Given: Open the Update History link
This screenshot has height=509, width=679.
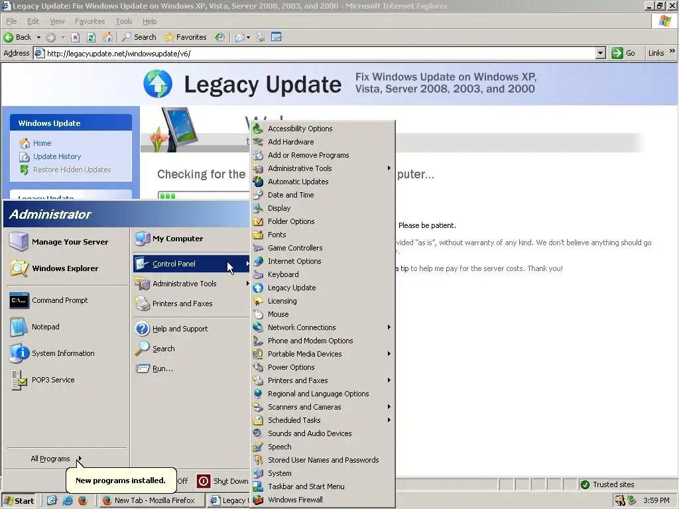Looking at the screenshot, I should pos(57,156).
